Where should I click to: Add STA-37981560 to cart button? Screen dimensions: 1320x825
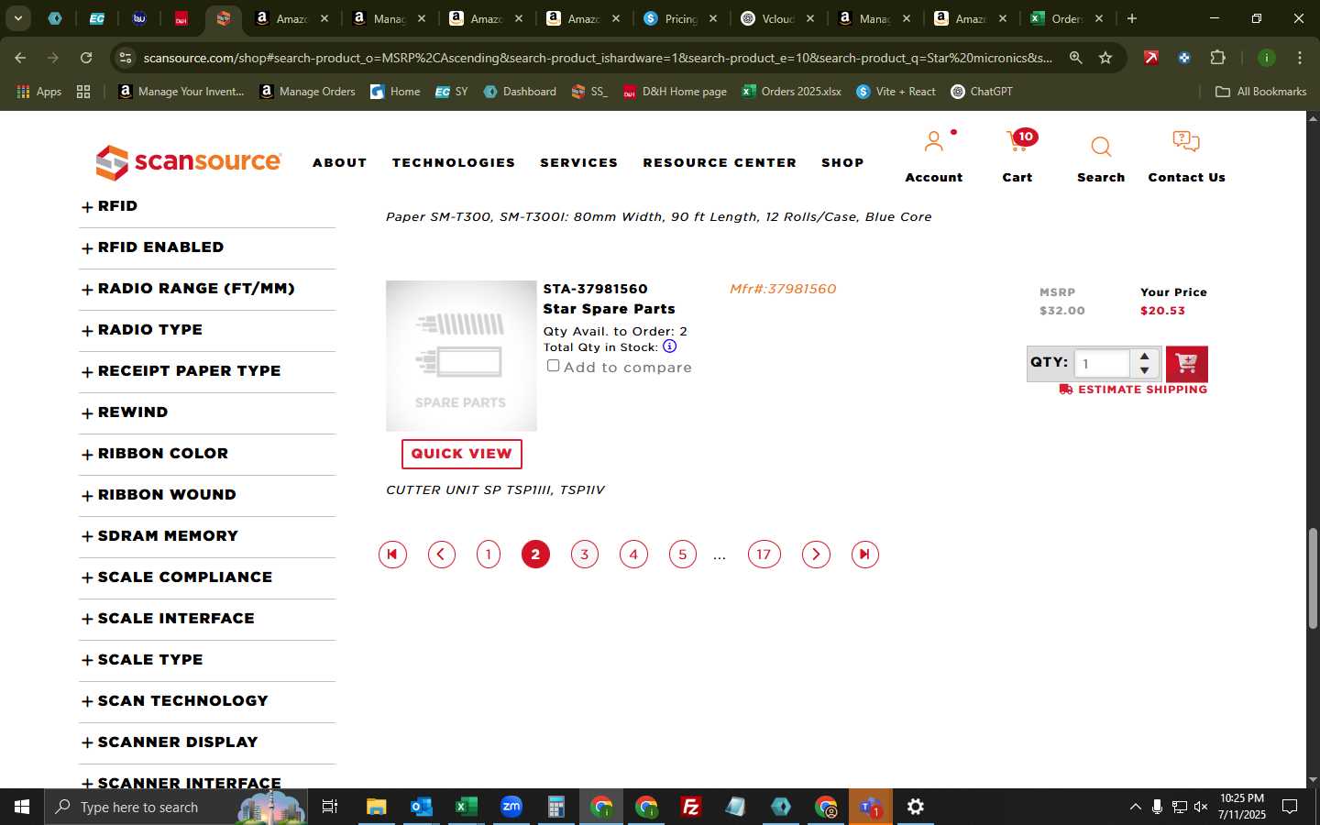click(x=1186, y=364)
